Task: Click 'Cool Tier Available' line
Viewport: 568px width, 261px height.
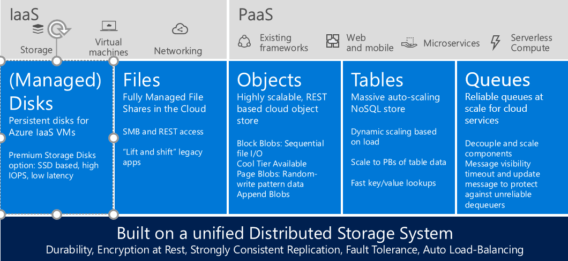Action: (x=272, y=164)
